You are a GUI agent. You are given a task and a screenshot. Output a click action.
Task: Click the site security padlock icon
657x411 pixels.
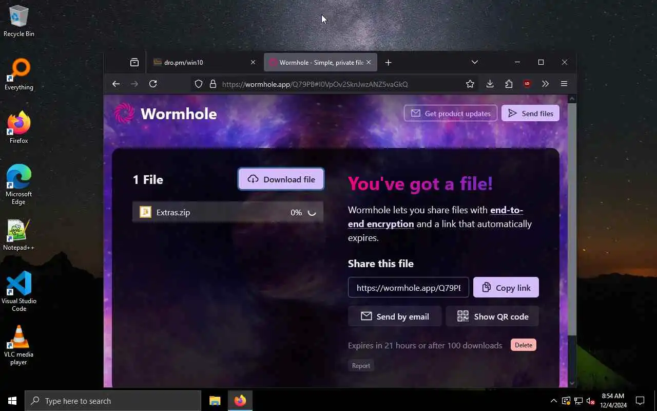pyautogui.click(x=213, y=84)
